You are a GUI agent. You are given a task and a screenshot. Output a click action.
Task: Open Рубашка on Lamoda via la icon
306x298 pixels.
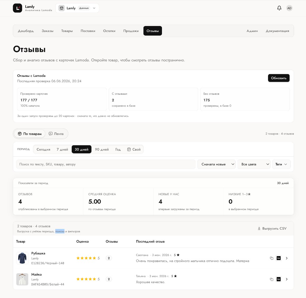point(279,258)
